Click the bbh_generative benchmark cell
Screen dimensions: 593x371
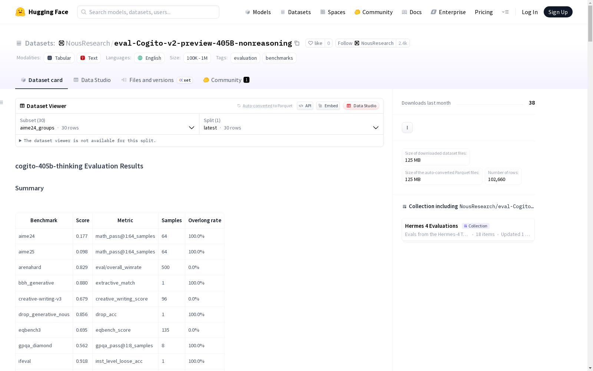pyautogui.click(x=44, y=283)
